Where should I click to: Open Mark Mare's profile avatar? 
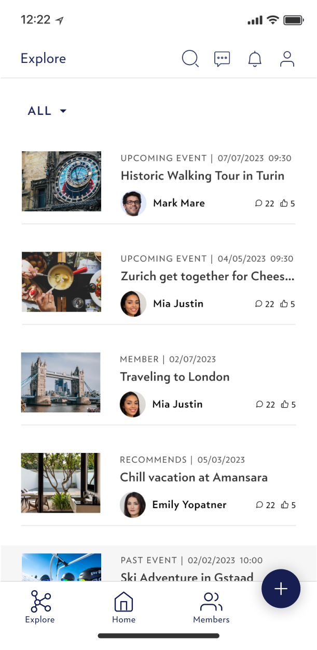(133, 203)
